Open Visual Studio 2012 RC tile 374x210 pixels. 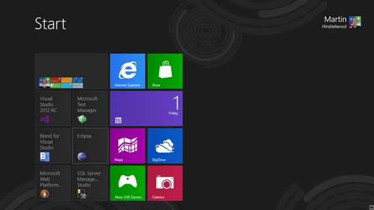53,108
